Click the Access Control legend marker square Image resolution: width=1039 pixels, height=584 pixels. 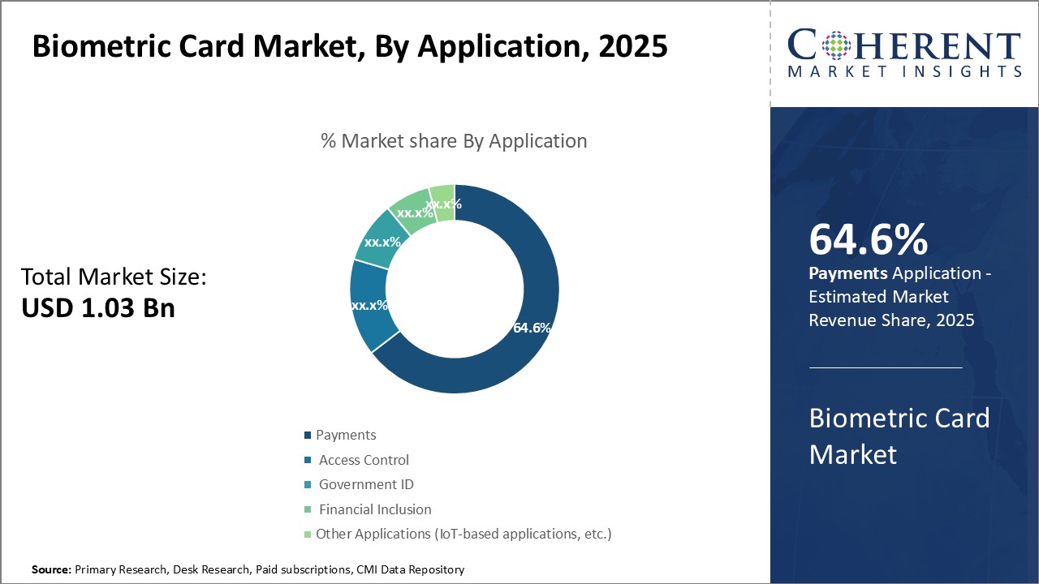point(308,460)
